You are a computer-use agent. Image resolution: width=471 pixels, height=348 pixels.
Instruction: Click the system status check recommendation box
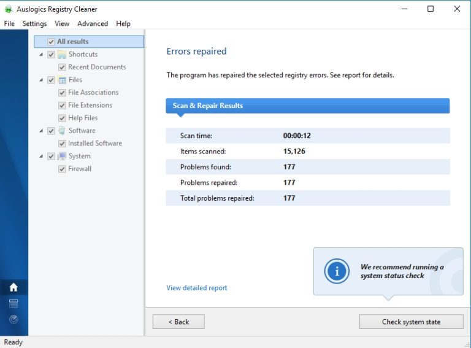point(388,271)
